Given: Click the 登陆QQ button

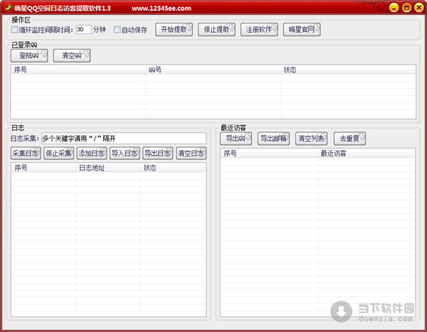Looking at the screenshot, I should point(29,55).
